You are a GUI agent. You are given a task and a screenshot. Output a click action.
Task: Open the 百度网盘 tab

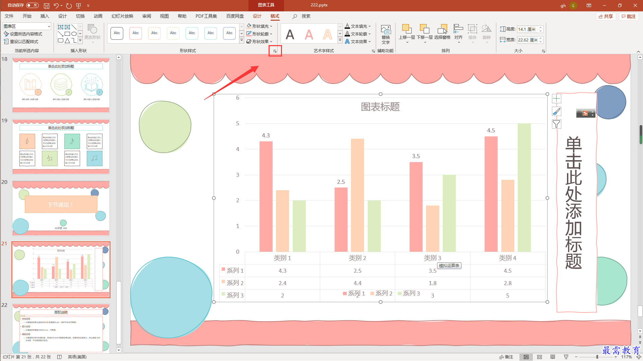[x=235, y=16]
